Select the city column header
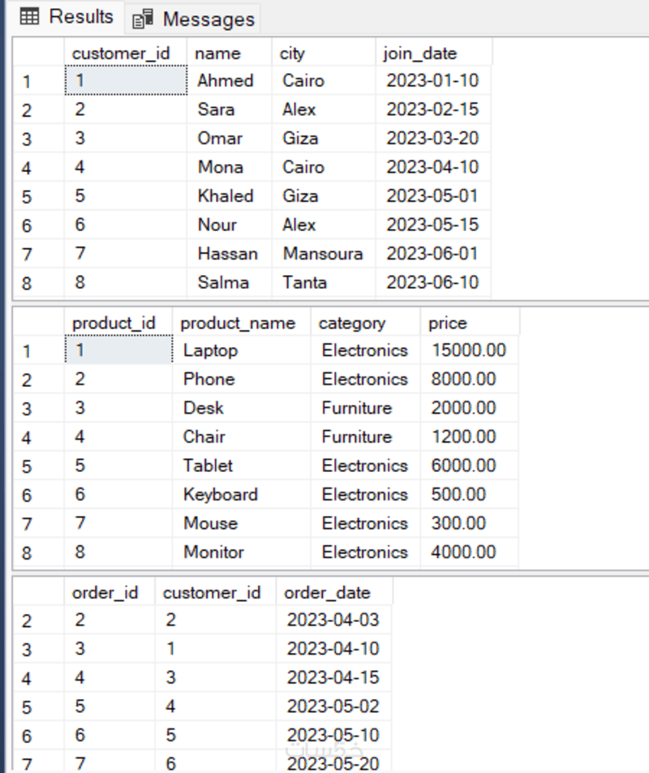 coord(292,54)
